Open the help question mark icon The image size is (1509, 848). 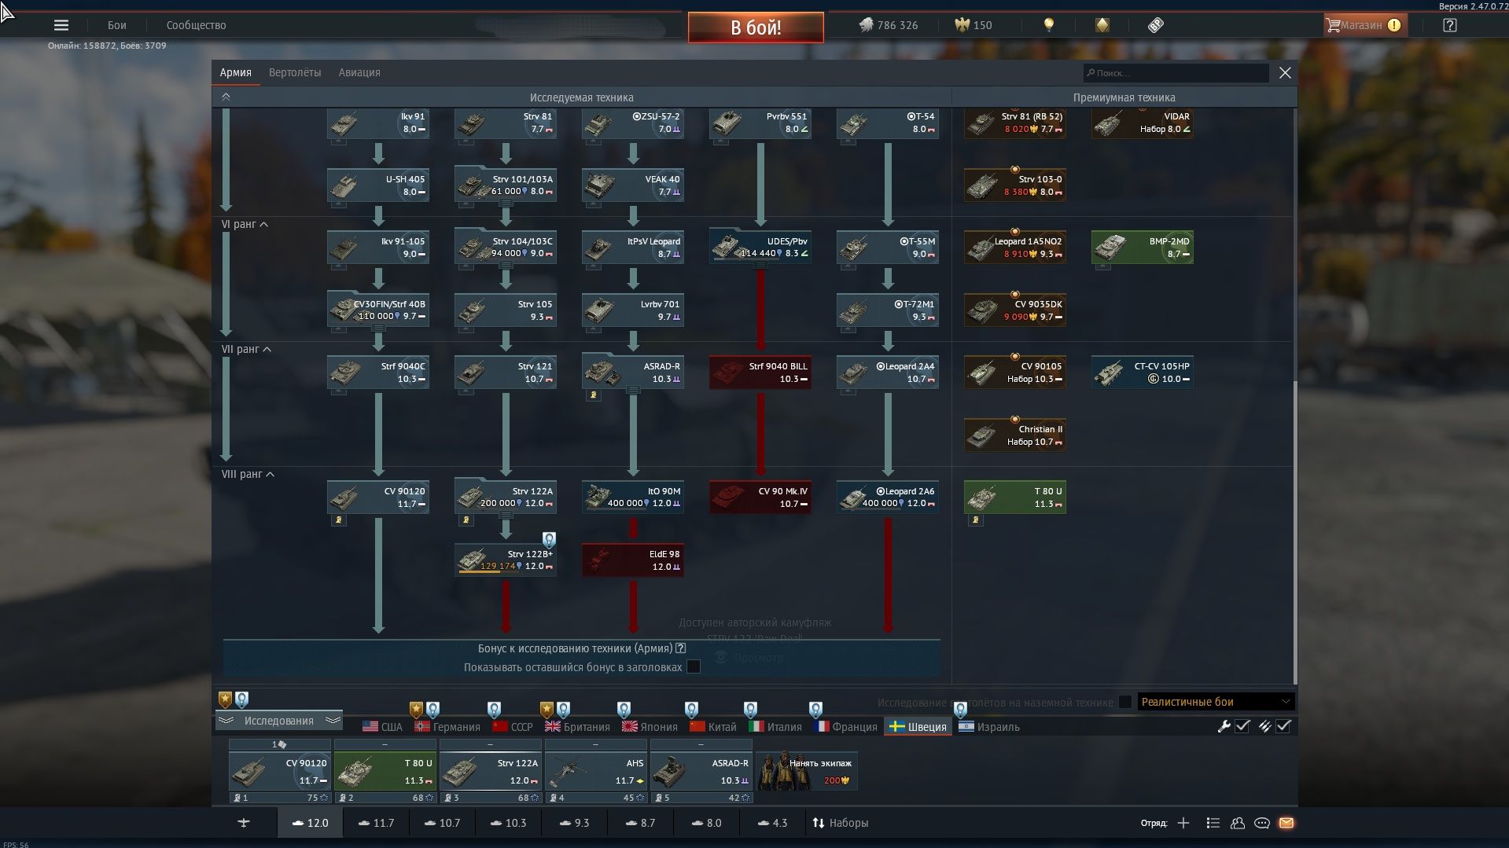(x=1450, y=25)
